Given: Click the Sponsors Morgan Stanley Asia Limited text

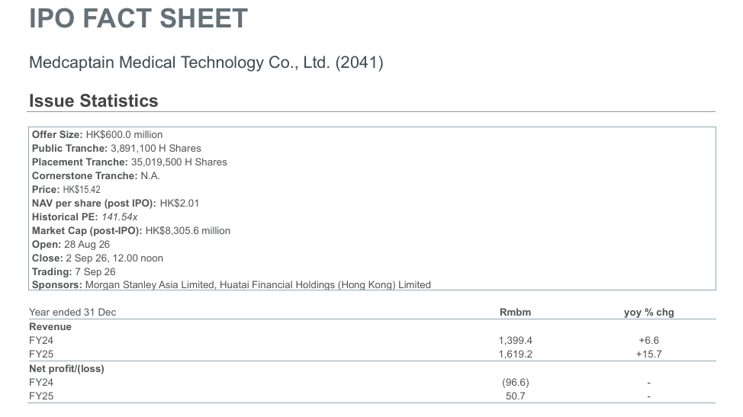Looking at the screenshot, I should click(150, 285).
